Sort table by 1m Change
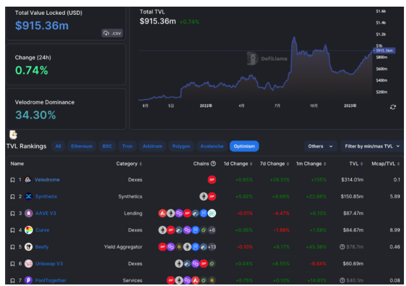 [x=311, y=164]
